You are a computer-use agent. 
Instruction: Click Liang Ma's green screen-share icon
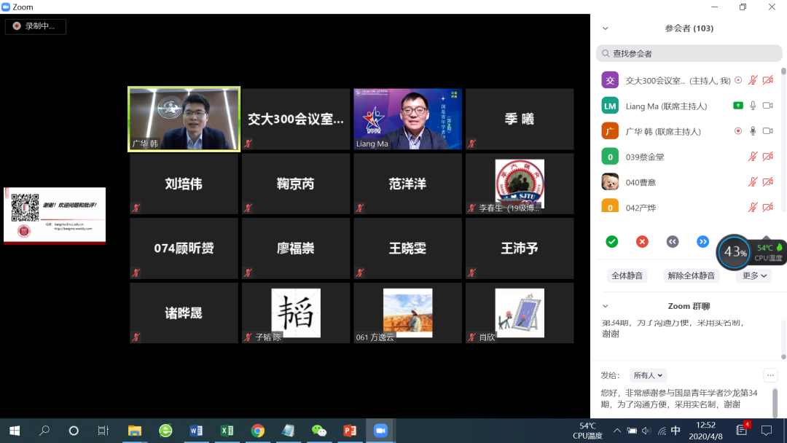(738, 106)
